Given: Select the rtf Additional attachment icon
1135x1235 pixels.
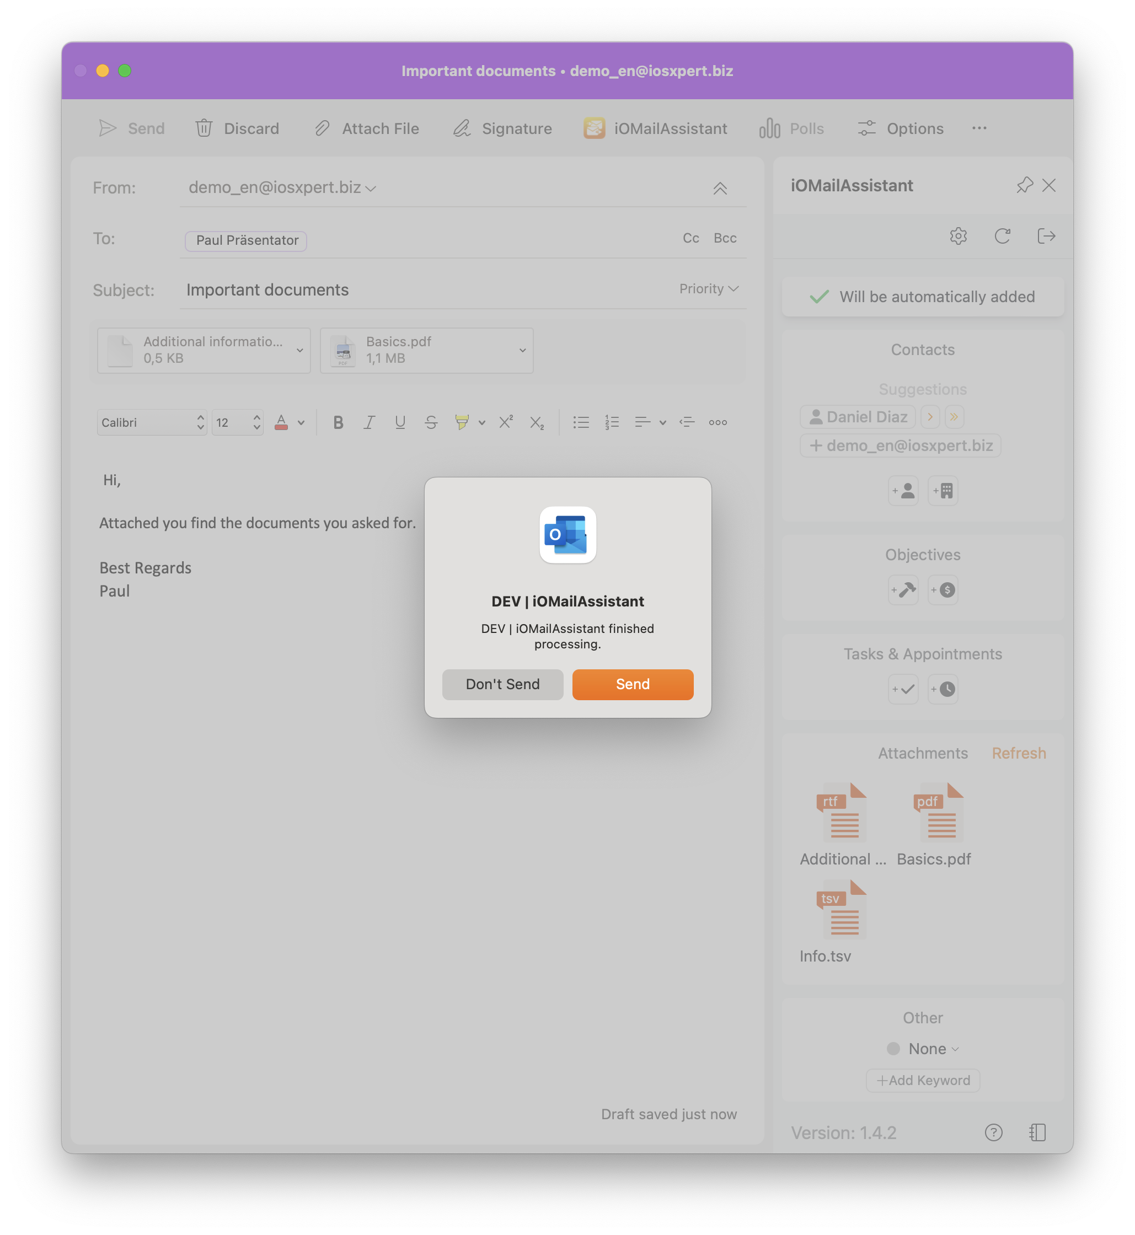Looking at the screenshot, I should (842, 813).
